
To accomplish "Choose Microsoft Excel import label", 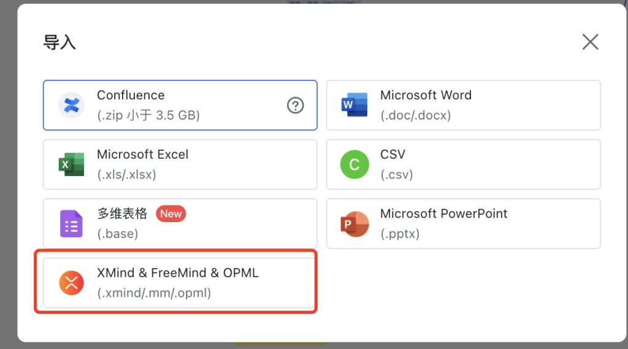I will (x=142, y=155).
